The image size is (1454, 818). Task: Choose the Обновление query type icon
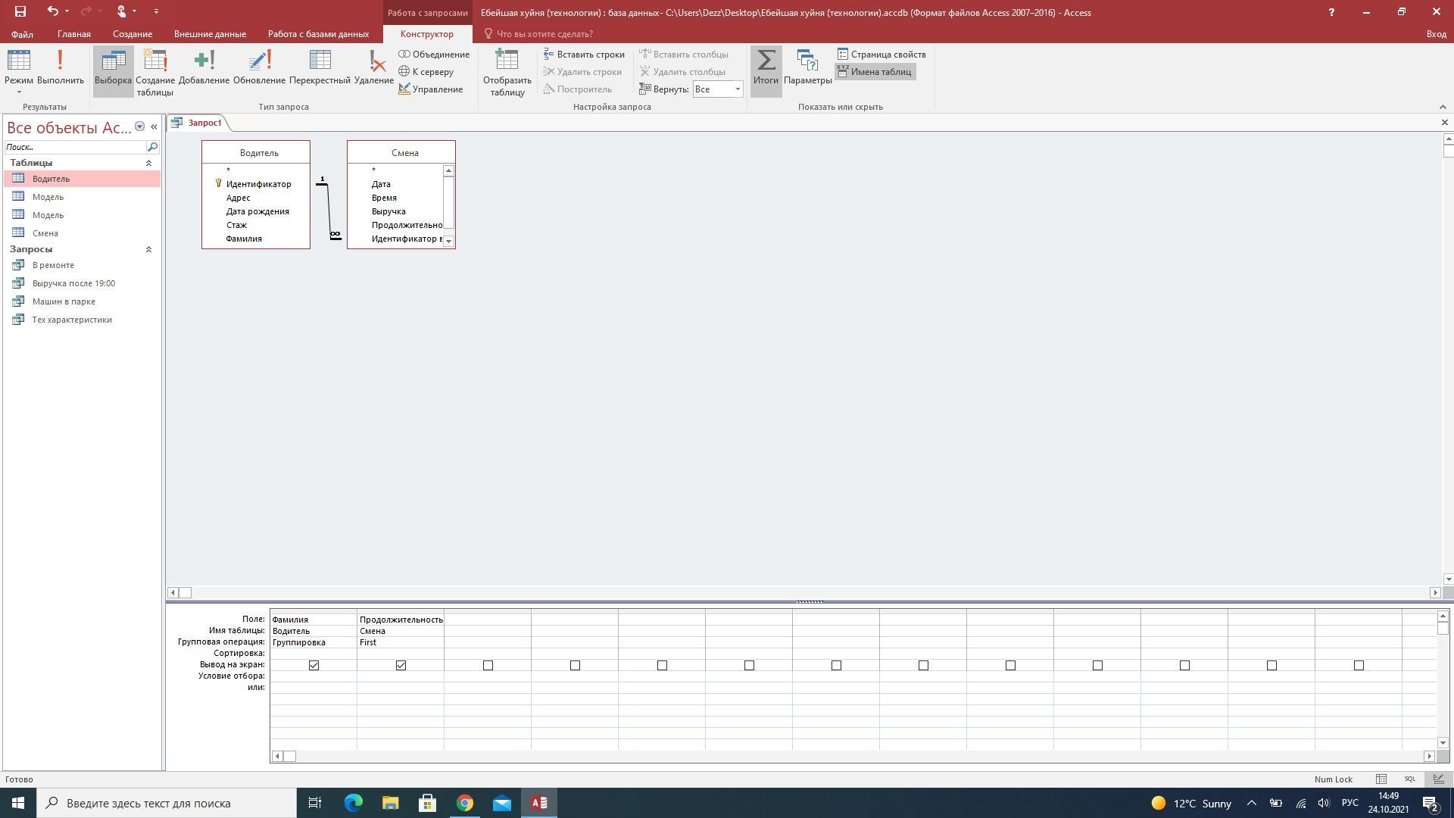coord(259,68)
